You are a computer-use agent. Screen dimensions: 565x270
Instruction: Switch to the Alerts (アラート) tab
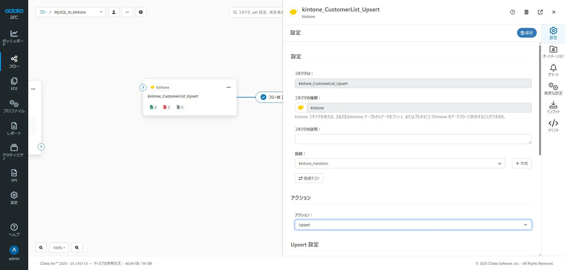click(x=553, y=70)
